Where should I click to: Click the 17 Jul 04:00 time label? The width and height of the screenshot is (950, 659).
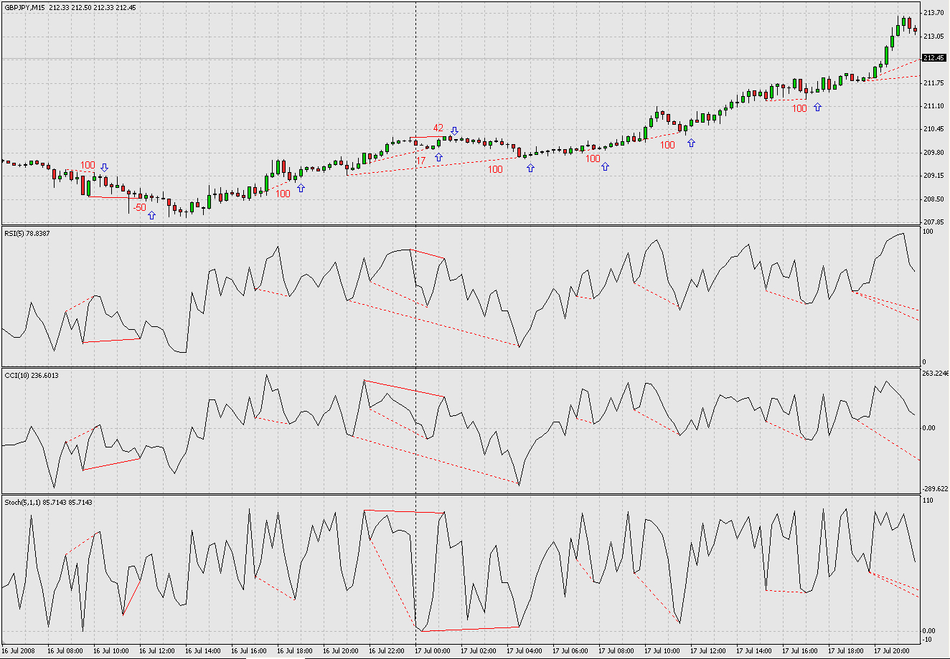[525, 651]
